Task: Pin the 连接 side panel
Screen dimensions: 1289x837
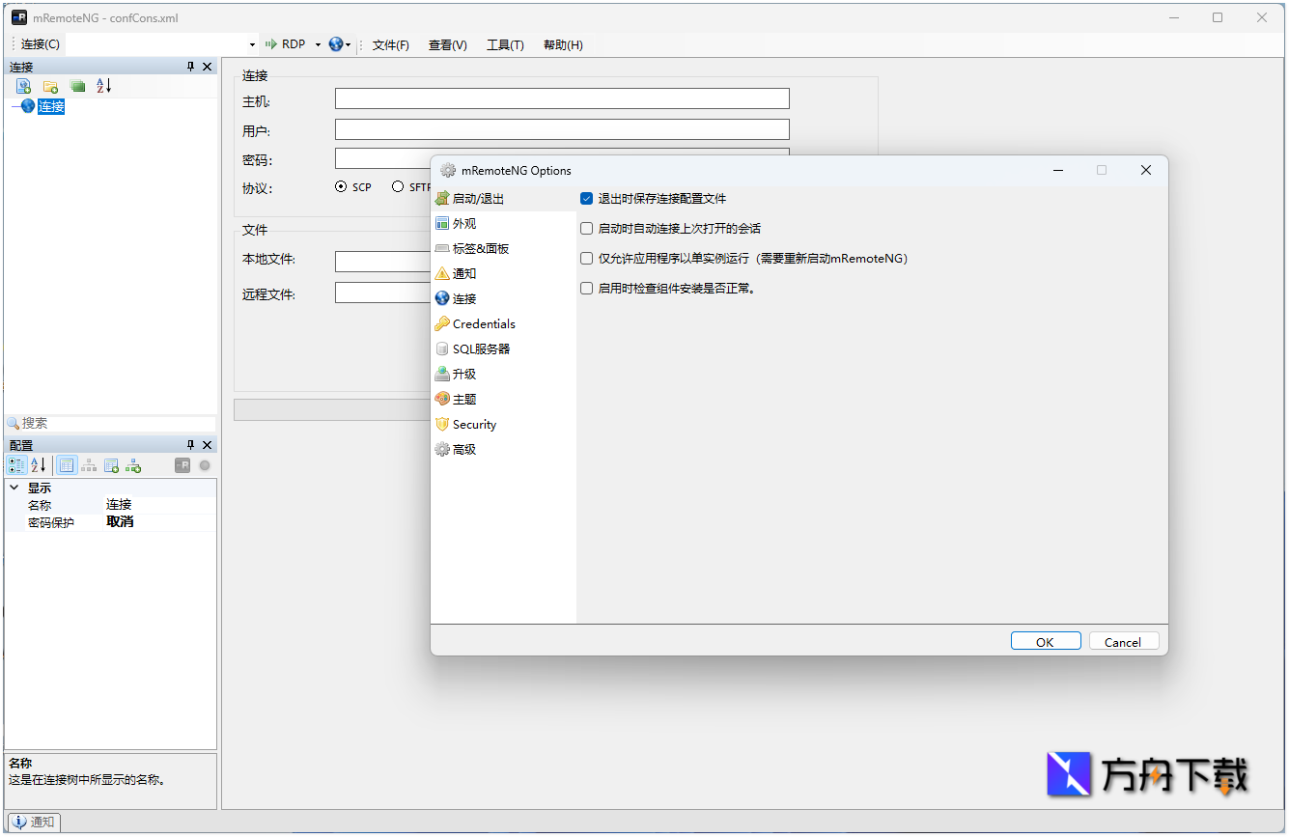Action: pos(190,67)
